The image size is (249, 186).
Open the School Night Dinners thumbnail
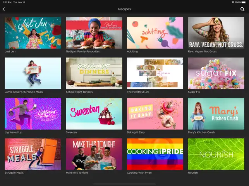click(x=94, y=73)
